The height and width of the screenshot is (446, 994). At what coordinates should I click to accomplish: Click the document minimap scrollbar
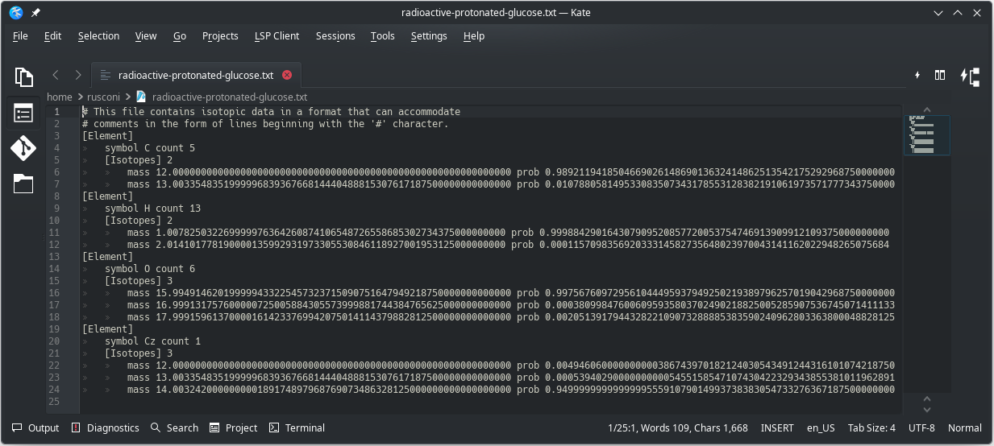pyautogui.click(x=926, y=242)
